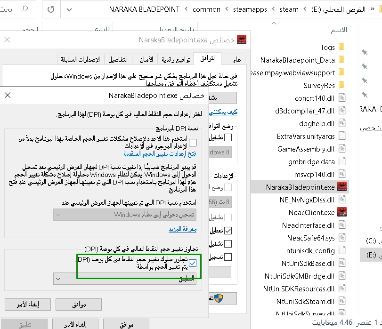The image size is (382, 329).
Task: Click the d3dcompiler_47.dll file icon
Action: click(x=342, y=110)
